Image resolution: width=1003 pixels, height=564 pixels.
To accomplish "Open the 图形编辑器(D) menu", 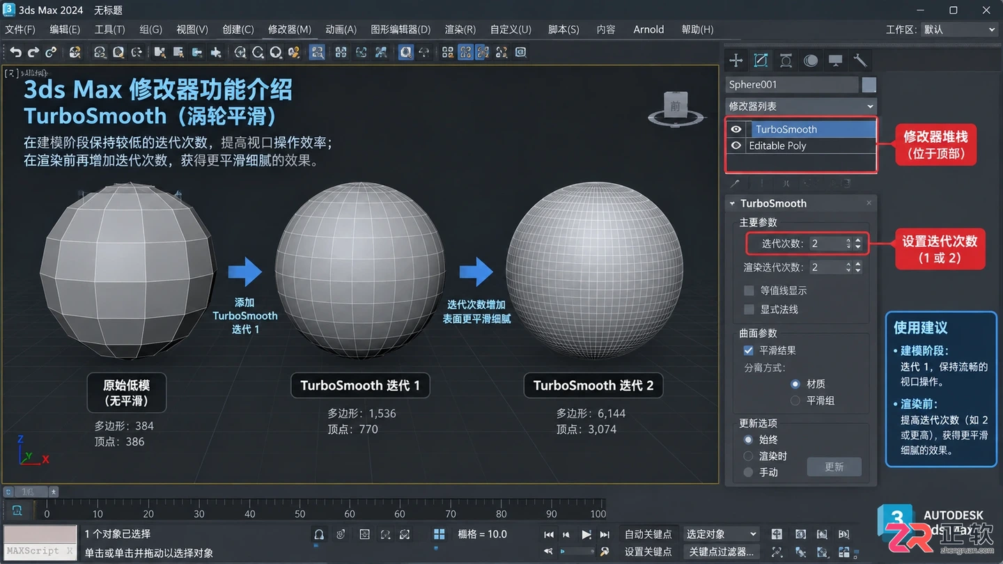I will (x=401, y=29).
